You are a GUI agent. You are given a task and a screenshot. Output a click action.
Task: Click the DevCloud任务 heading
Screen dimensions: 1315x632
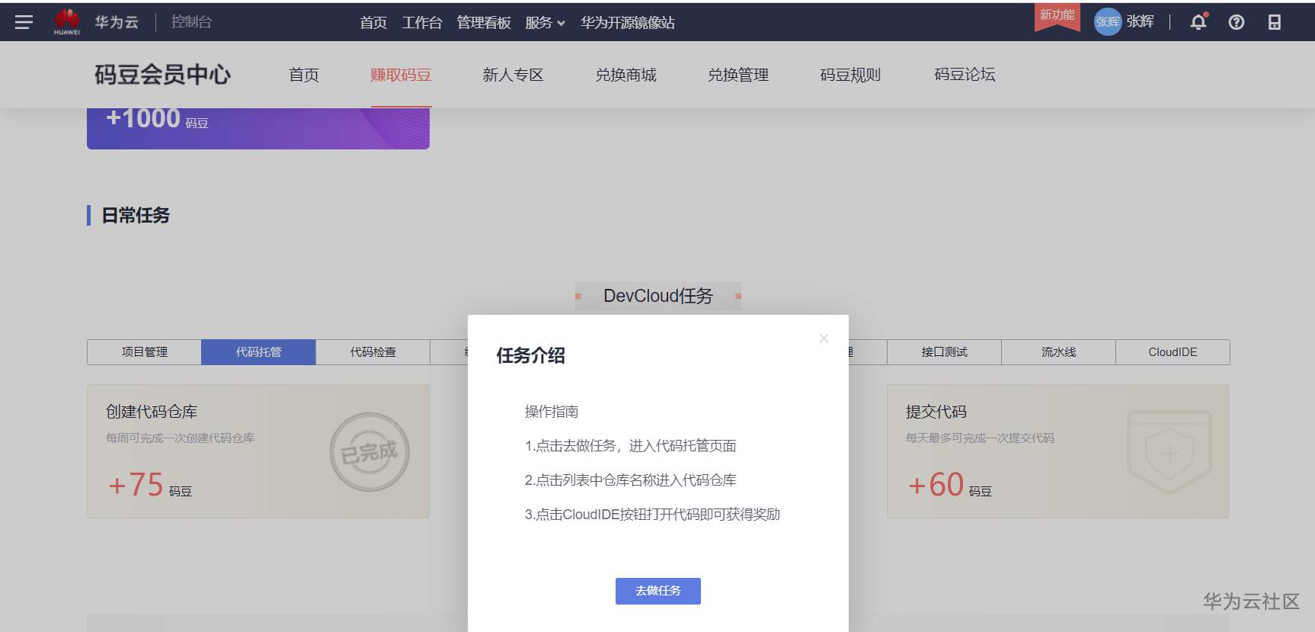(x=658, y=296)
